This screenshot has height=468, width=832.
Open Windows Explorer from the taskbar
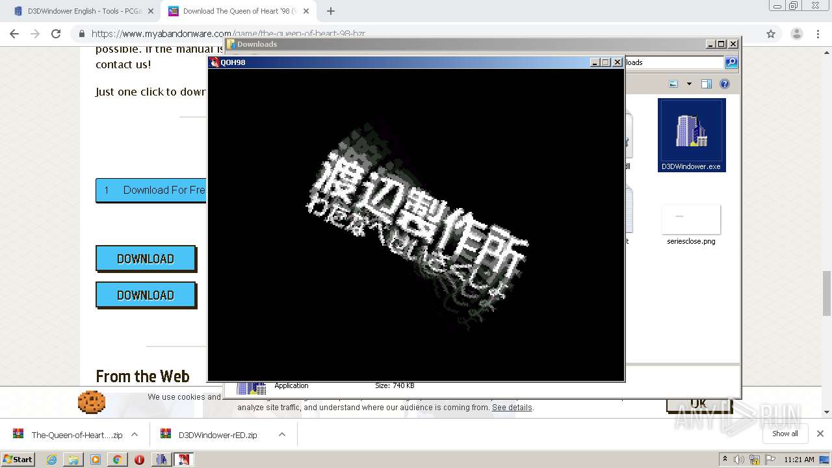pyautogui.click(x=73, y=460)
